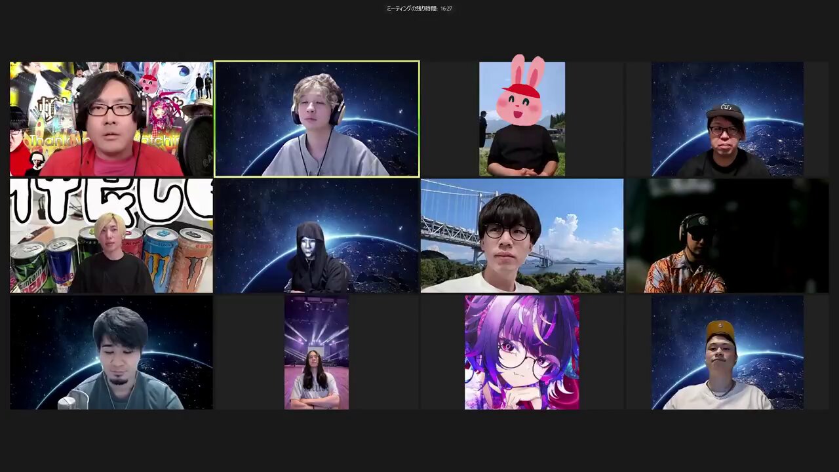Screen dimensions: 839x472
Task: Select the purple stage background participant tile
Action: click(317, 353)
